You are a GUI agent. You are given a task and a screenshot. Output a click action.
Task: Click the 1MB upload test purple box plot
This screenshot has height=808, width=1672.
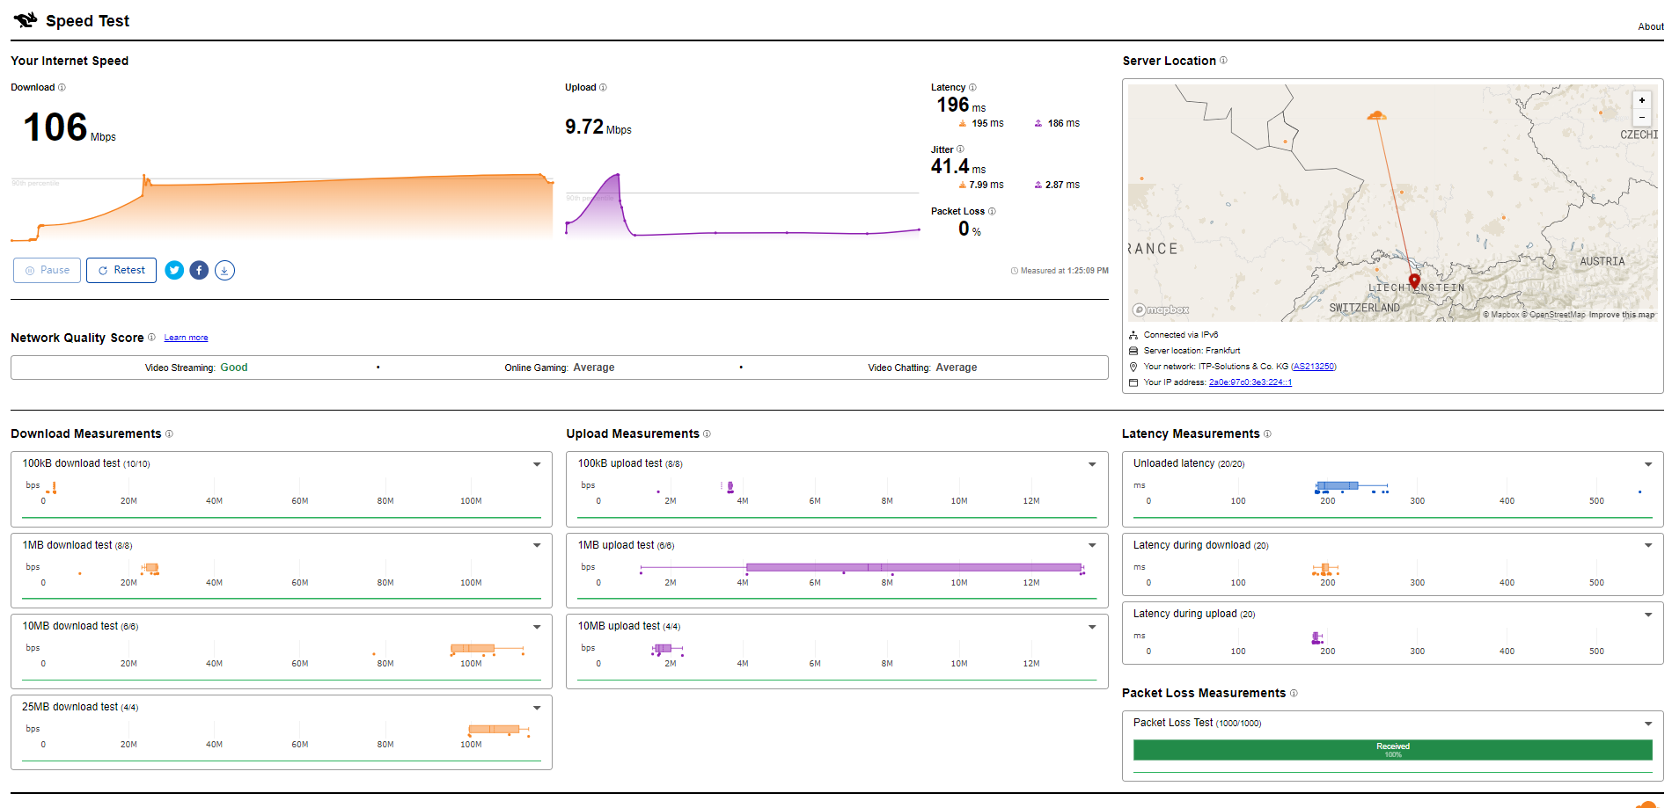[913, 568]
